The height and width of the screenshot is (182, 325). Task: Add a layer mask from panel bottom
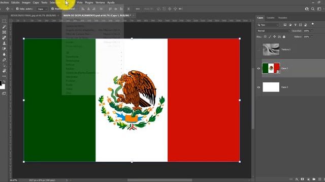[303, 179]
